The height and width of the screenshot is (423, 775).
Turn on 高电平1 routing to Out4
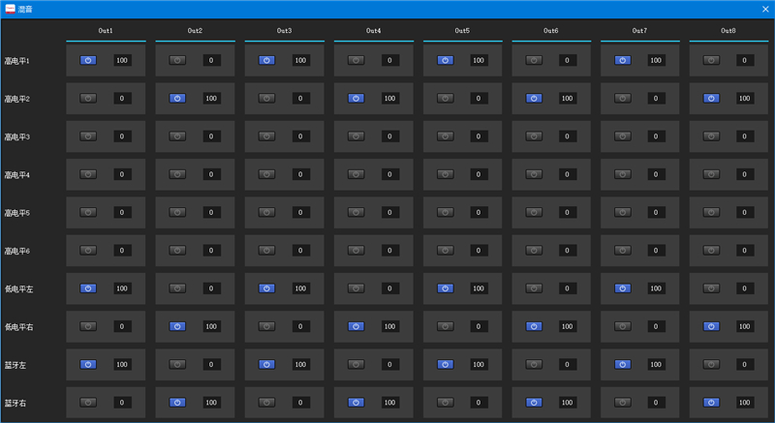pyautogui.click(x=356, y=60)
